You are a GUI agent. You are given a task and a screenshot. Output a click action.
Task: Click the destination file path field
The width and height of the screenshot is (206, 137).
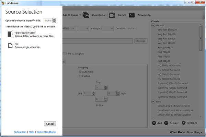98,41
